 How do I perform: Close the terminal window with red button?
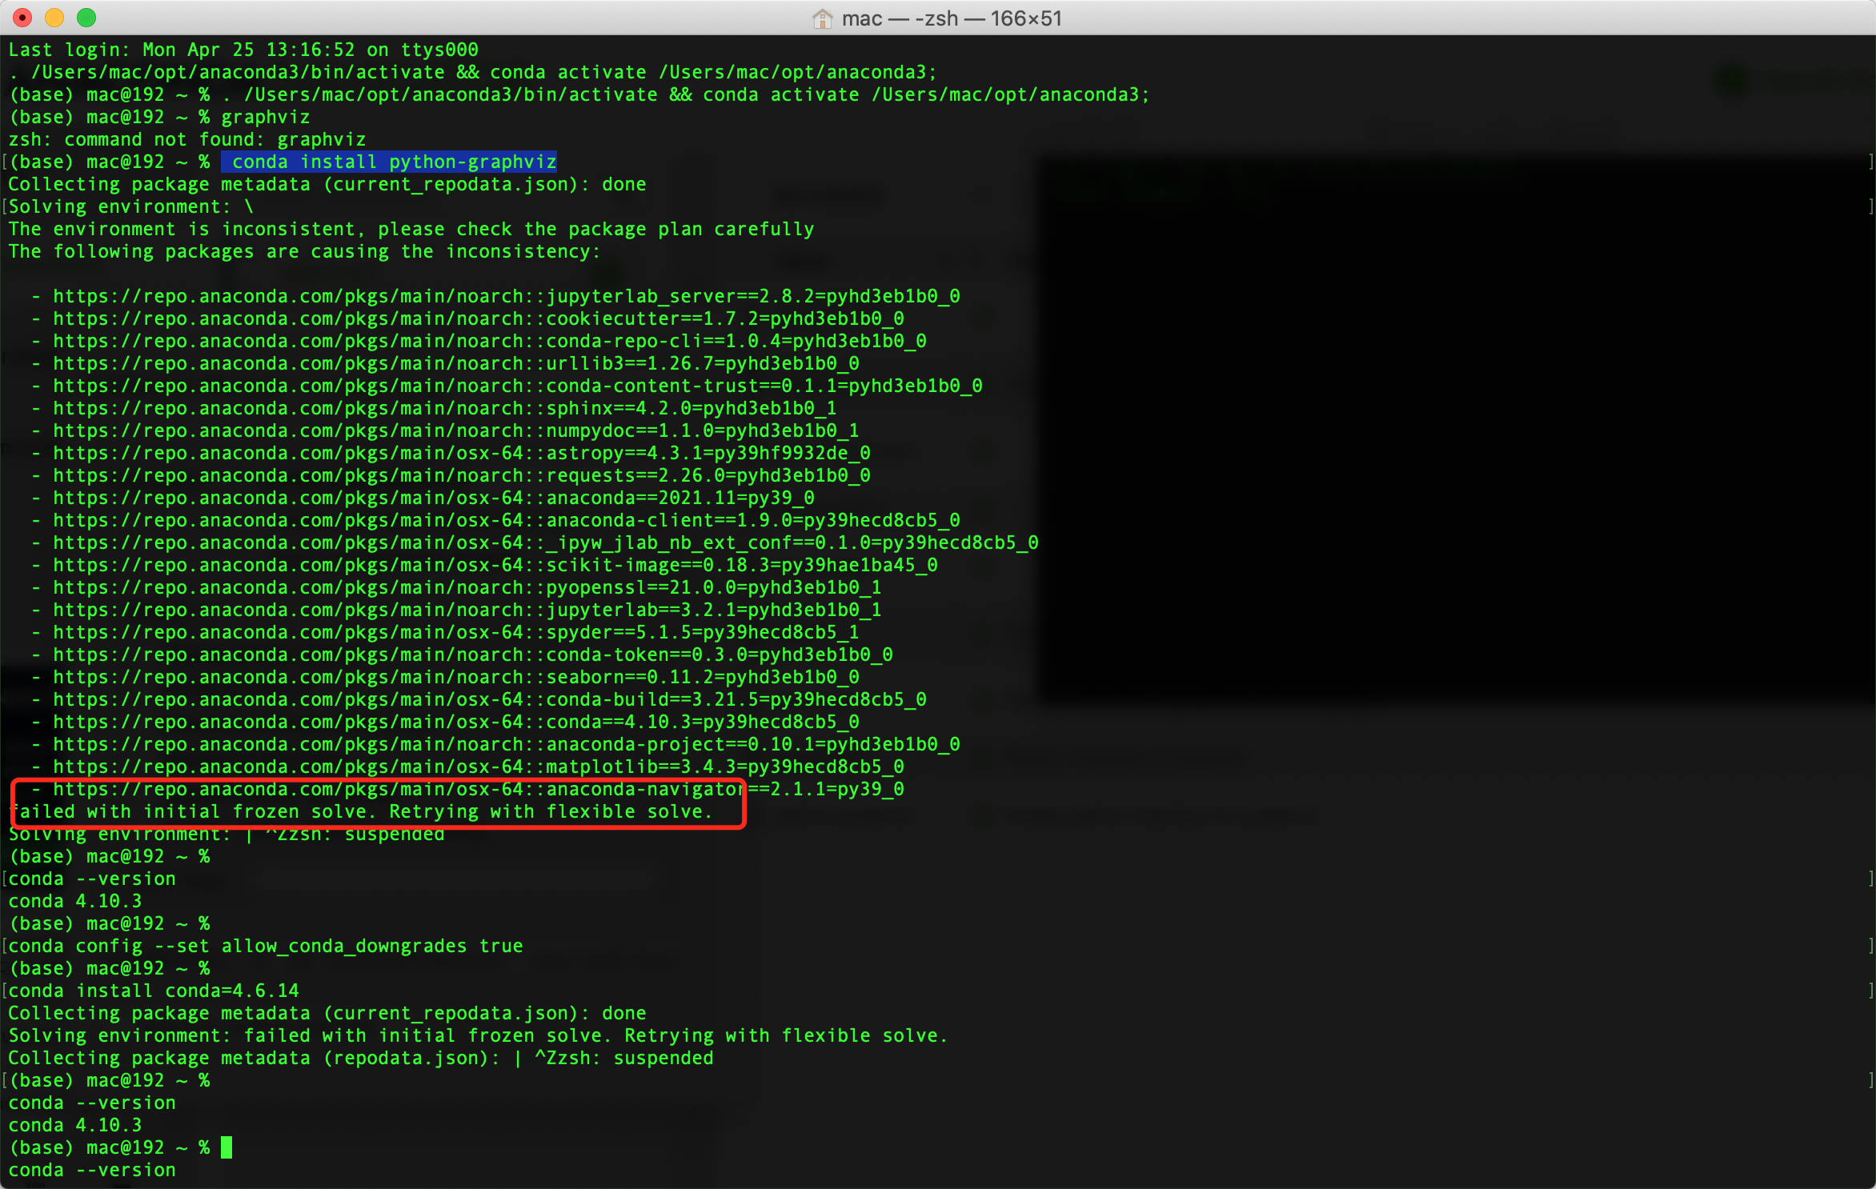pos(22,18)
